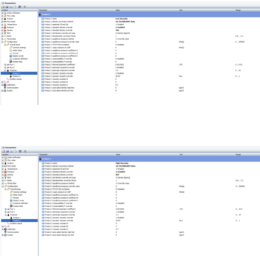Collapse Products node in Product 1 window
Image resolution: width=260 pixels, height=256 pixels.
coord(5,70)
